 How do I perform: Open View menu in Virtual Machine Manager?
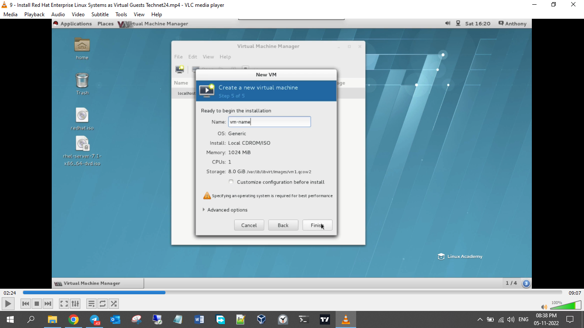point(208,57)
